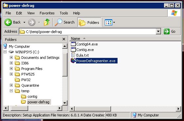Viewport: 184px width, 121px height.
Task: Select the temp folder
Action: pos(25,91)
